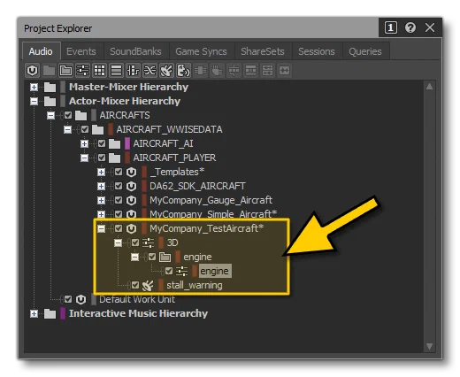Click the work unit icon of Default Work Unit

(x=80, y=299)
